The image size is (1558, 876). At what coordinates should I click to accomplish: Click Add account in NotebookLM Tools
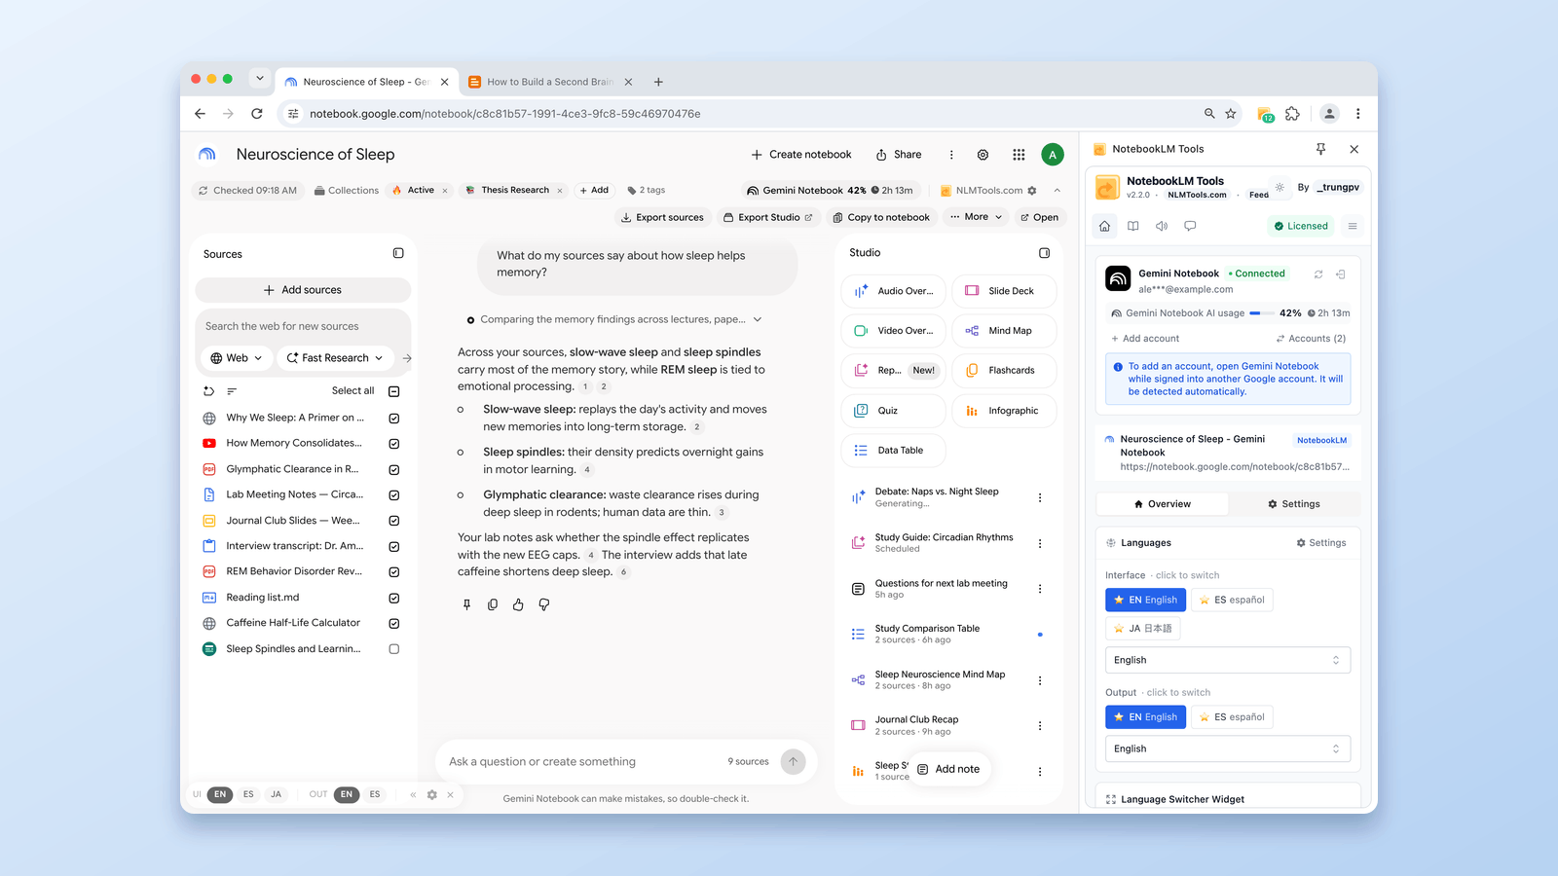pos(1145,339)
